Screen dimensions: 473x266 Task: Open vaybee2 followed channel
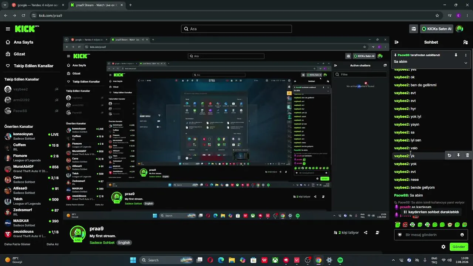pyautogui.click(x=31, y=89)
